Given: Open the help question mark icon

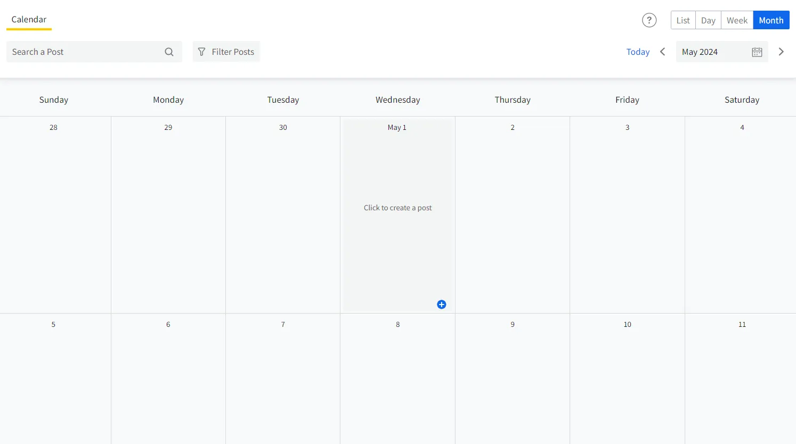Looking at the screenshot, I should click(x=649, y=20).
